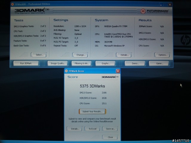Click the HLSL VS Target value 3_0
The width and height of the screenshot is (191, 143).
[x=76, y=38]
